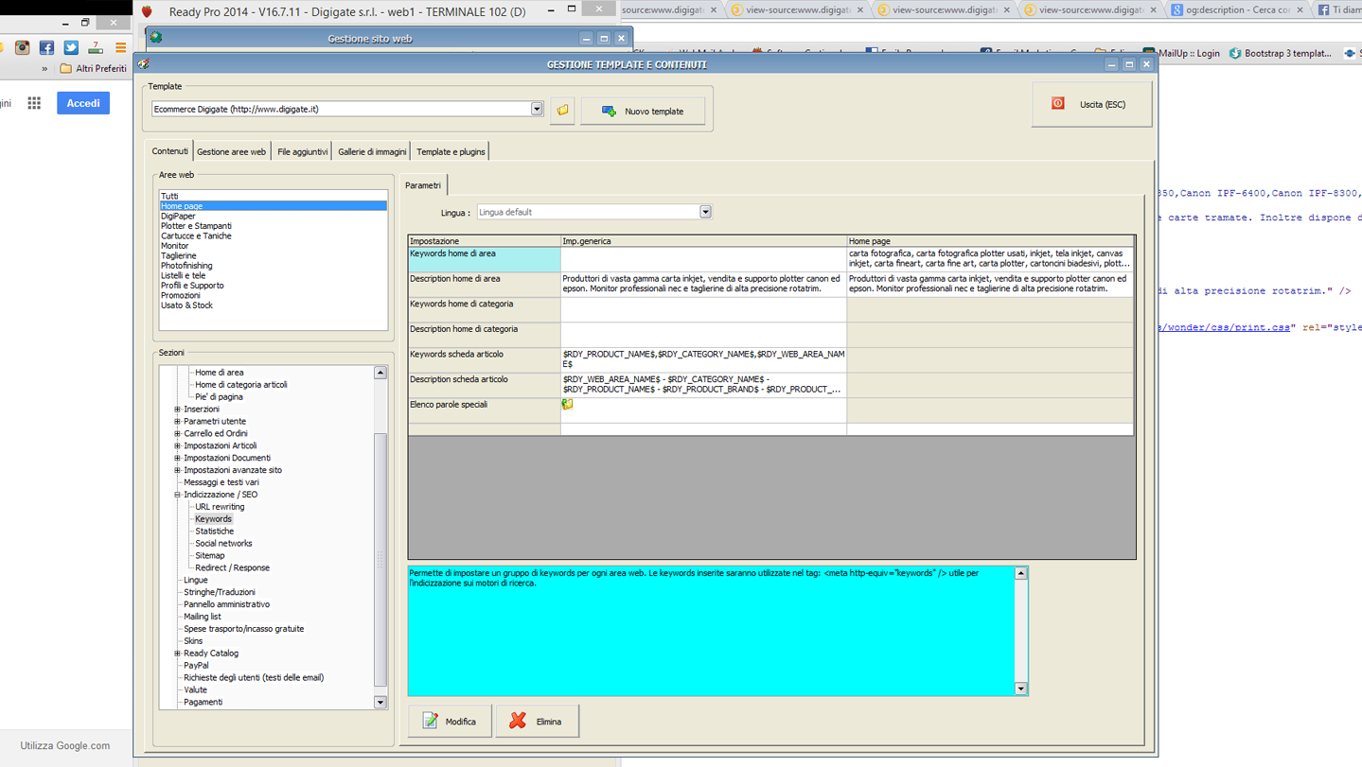This screenshot has height=767, width=1362.
Task: Collapse the Indicizzazione / SEO node
Action: [x=177, y=495]
